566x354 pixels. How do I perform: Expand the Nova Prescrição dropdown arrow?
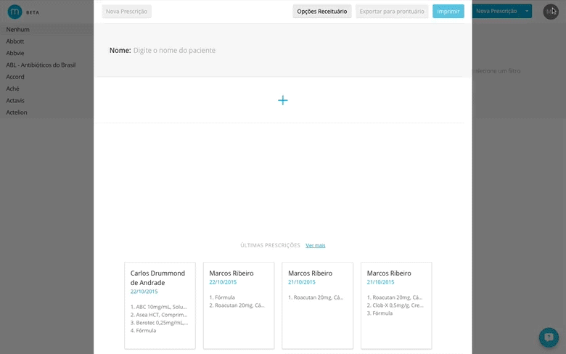point(527,11)
